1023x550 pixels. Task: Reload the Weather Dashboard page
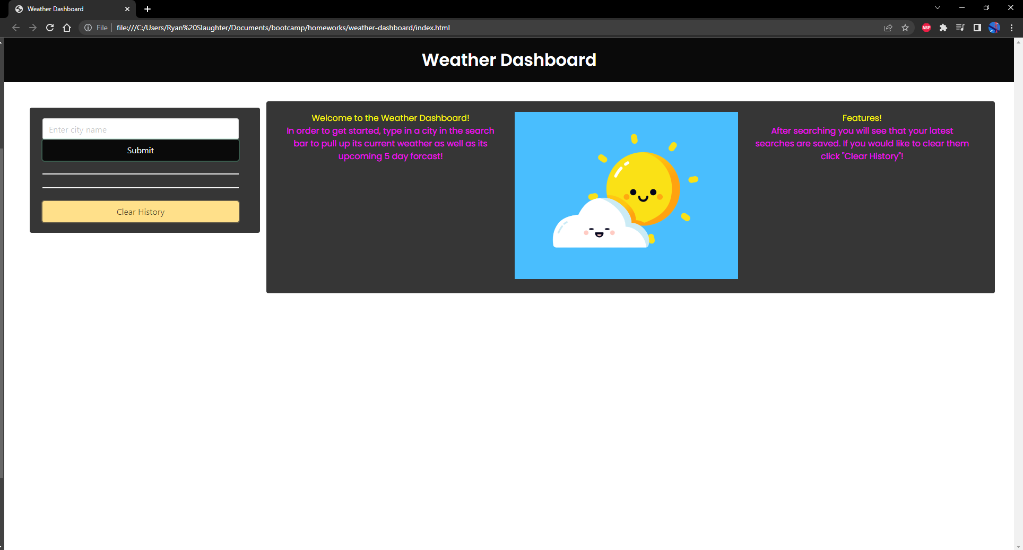pyautogui.click(x=50, y=28)
